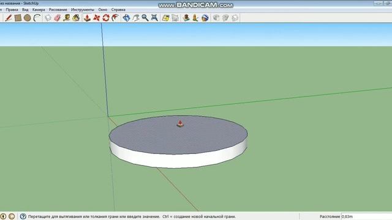This screenshot has height=220, width=392.
Task: Open the Правка menu
Action: pyautogui.click(x=12, y=10)
